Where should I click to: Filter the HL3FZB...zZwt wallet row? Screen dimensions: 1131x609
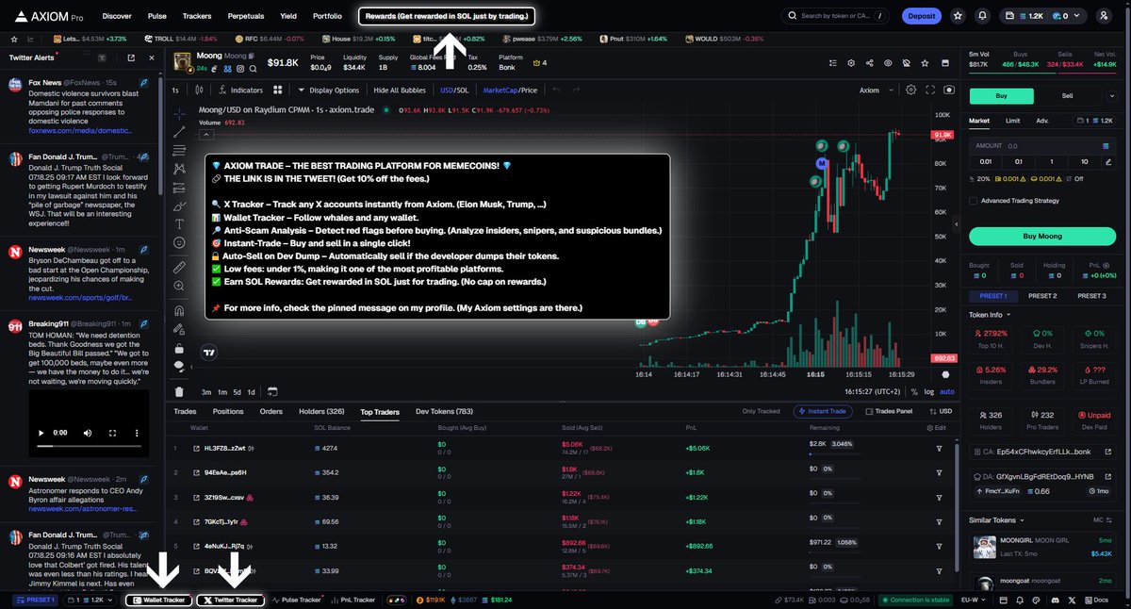point(939,448)
